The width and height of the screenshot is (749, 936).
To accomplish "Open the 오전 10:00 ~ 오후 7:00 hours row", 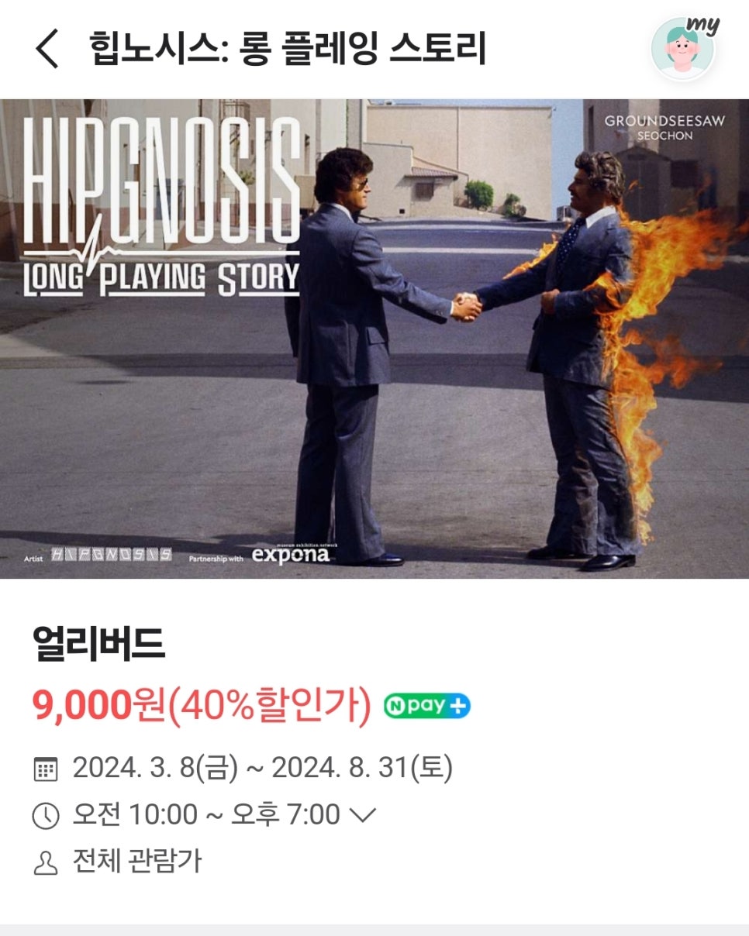I will [x=205, y=815].
